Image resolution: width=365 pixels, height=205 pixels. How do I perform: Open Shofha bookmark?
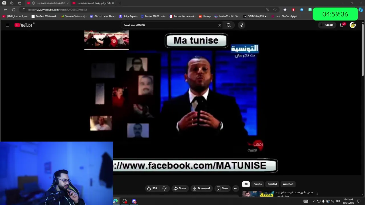pos(284,17)
